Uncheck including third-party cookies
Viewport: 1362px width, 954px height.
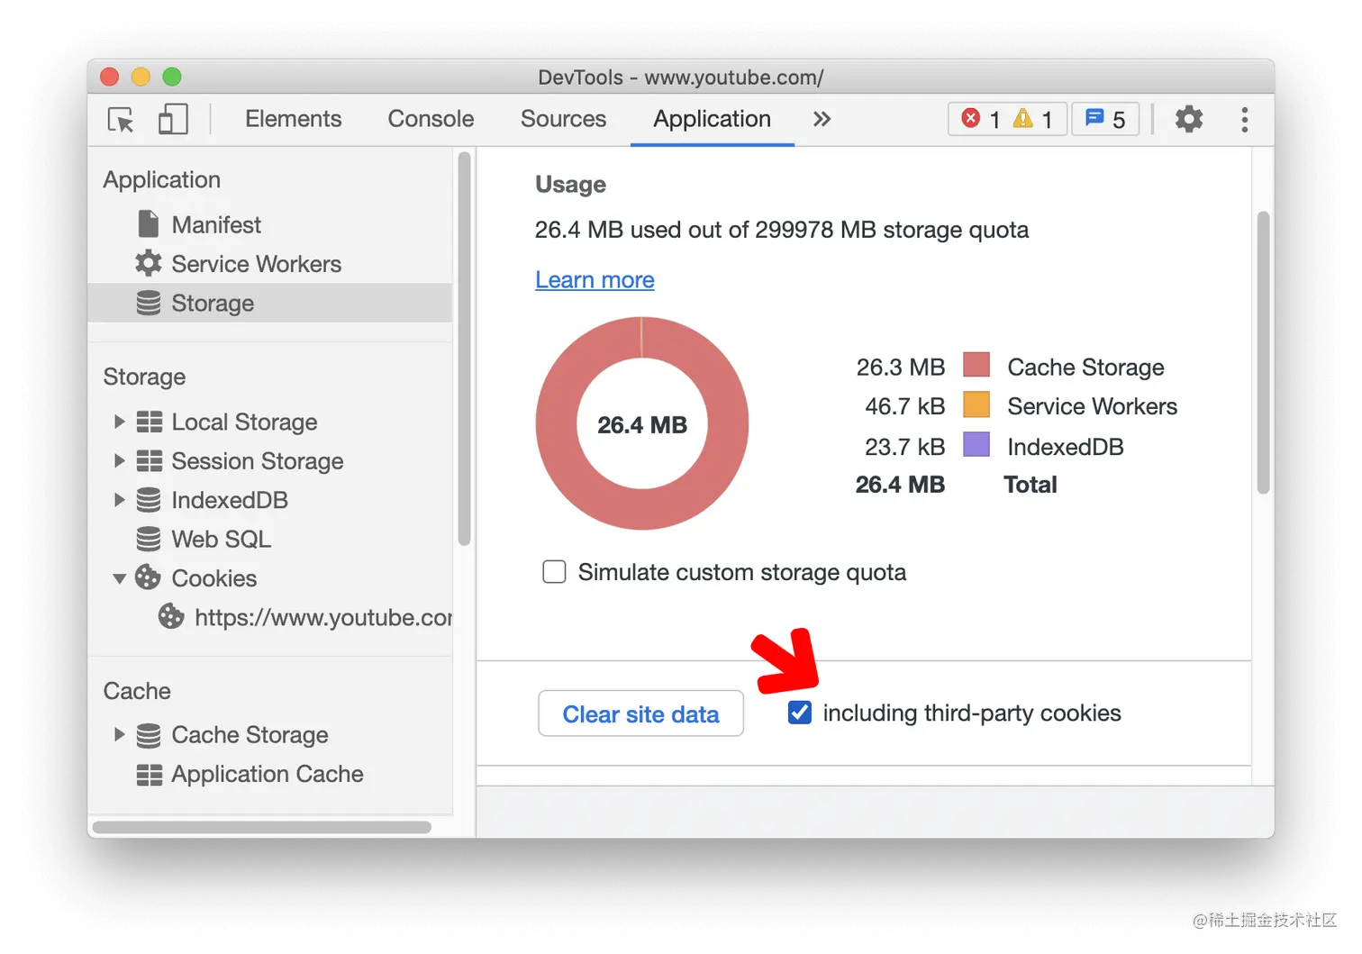[799, 713]
